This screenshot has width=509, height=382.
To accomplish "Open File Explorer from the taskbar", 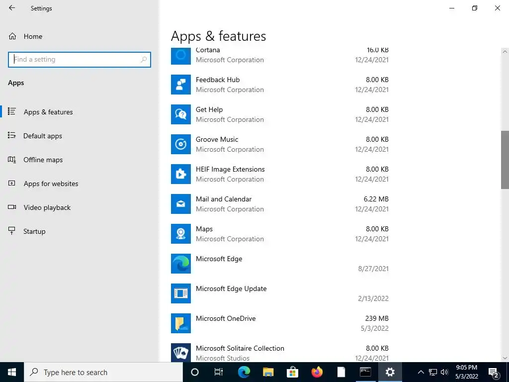I will [268, 372].
